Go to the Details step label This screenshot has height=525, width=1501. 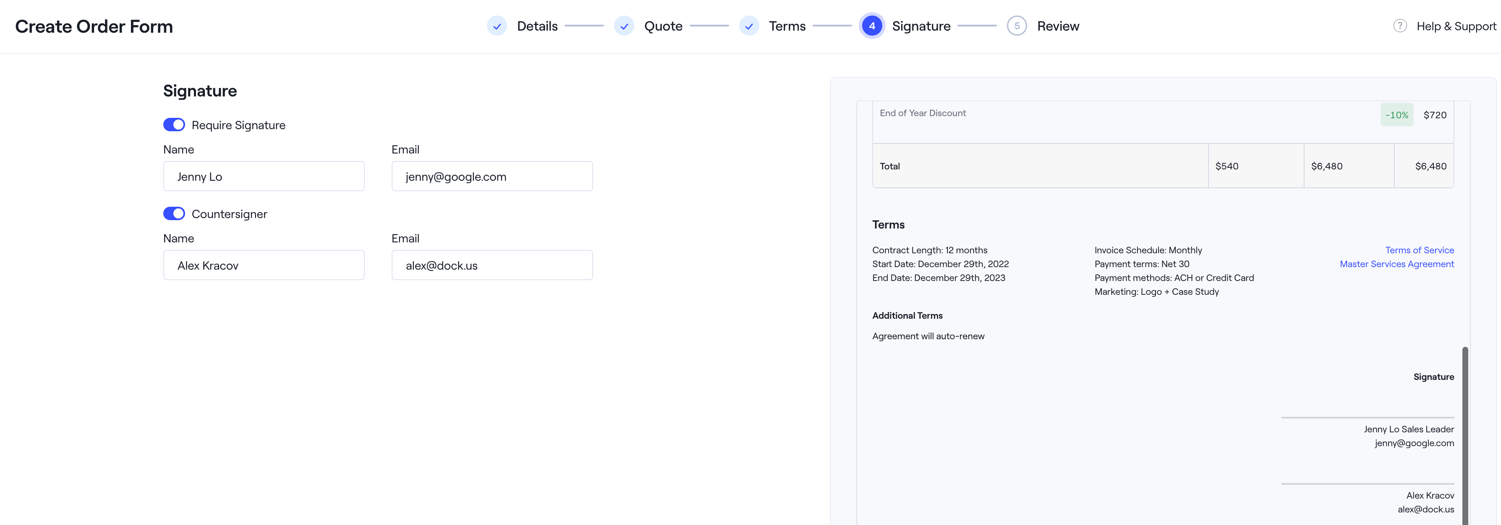(537, 26)
